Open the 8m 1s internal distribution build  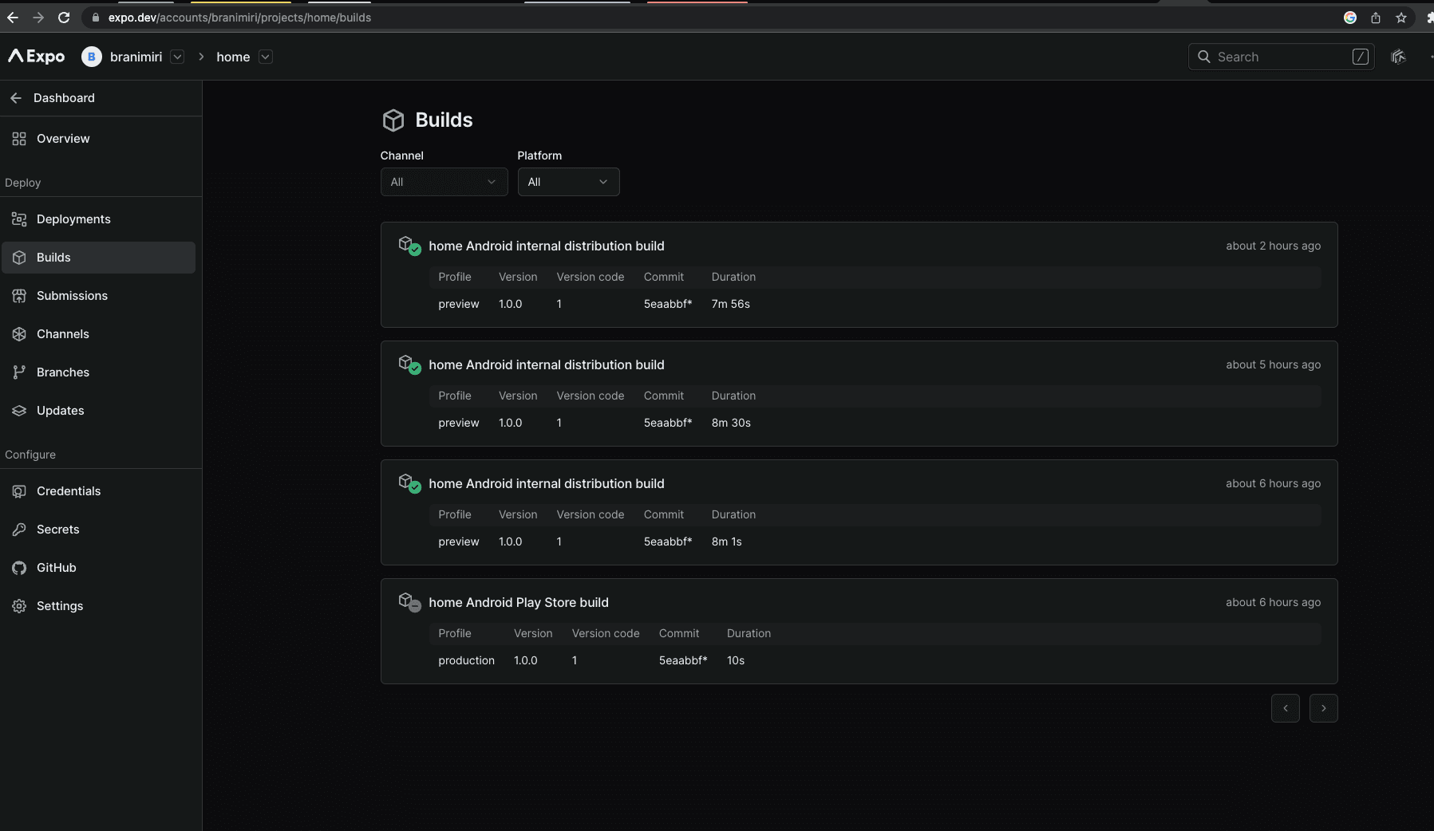[859, 512]
